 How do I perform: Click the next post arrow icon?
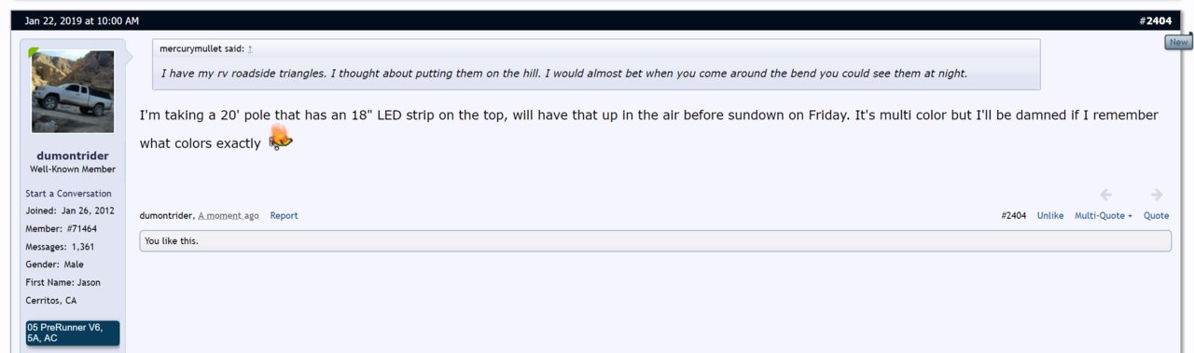tap(1157, 195)
